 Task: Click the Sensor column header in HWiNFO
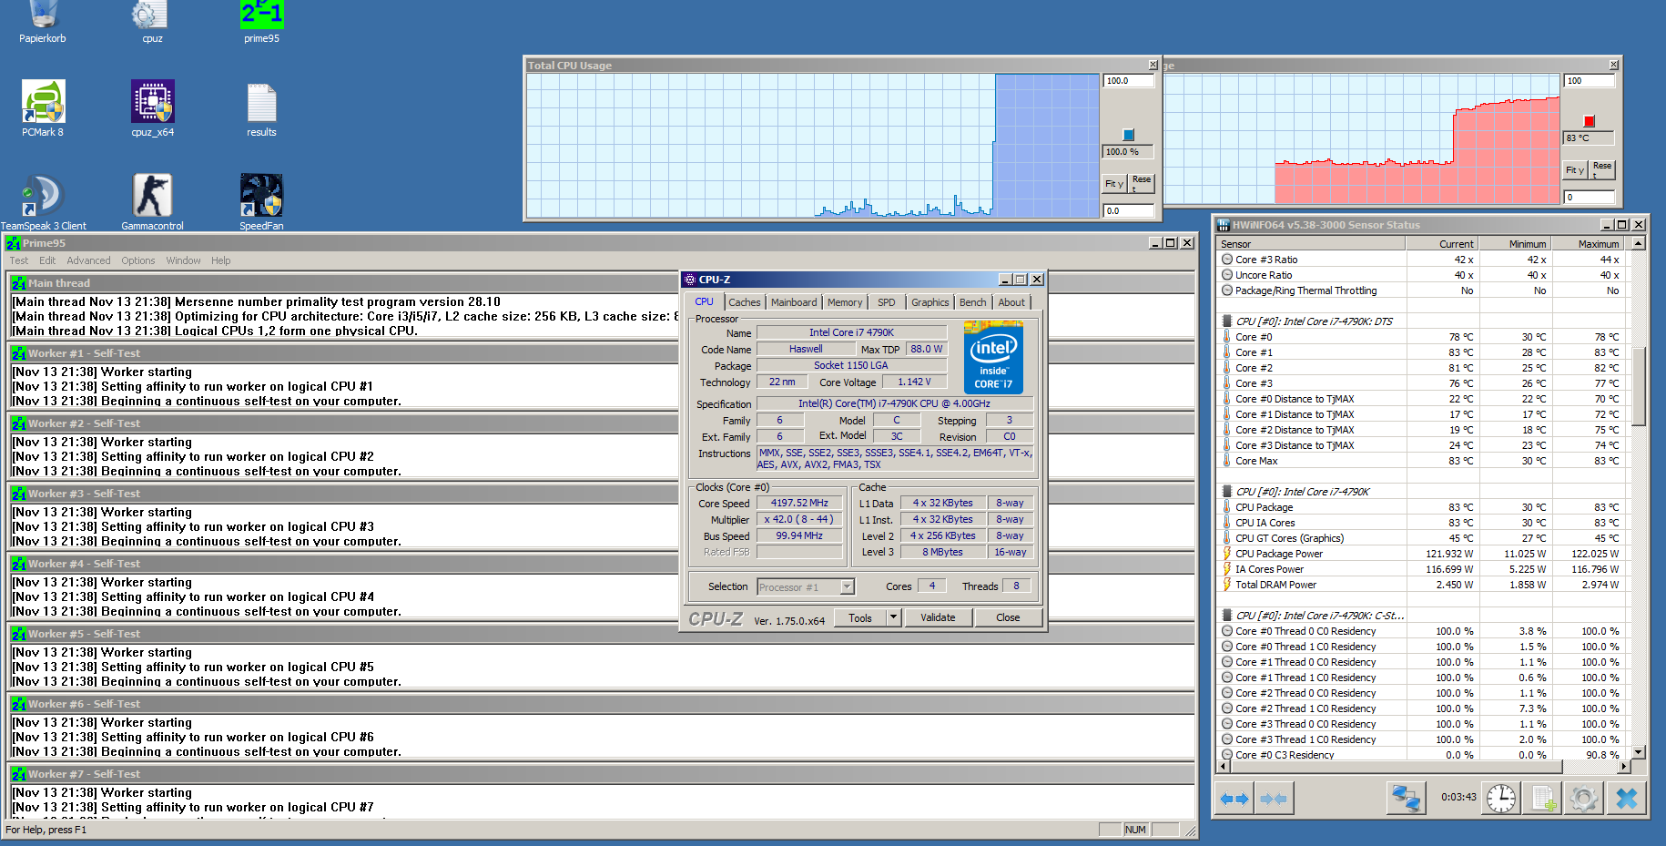[x=1312, y=244]
